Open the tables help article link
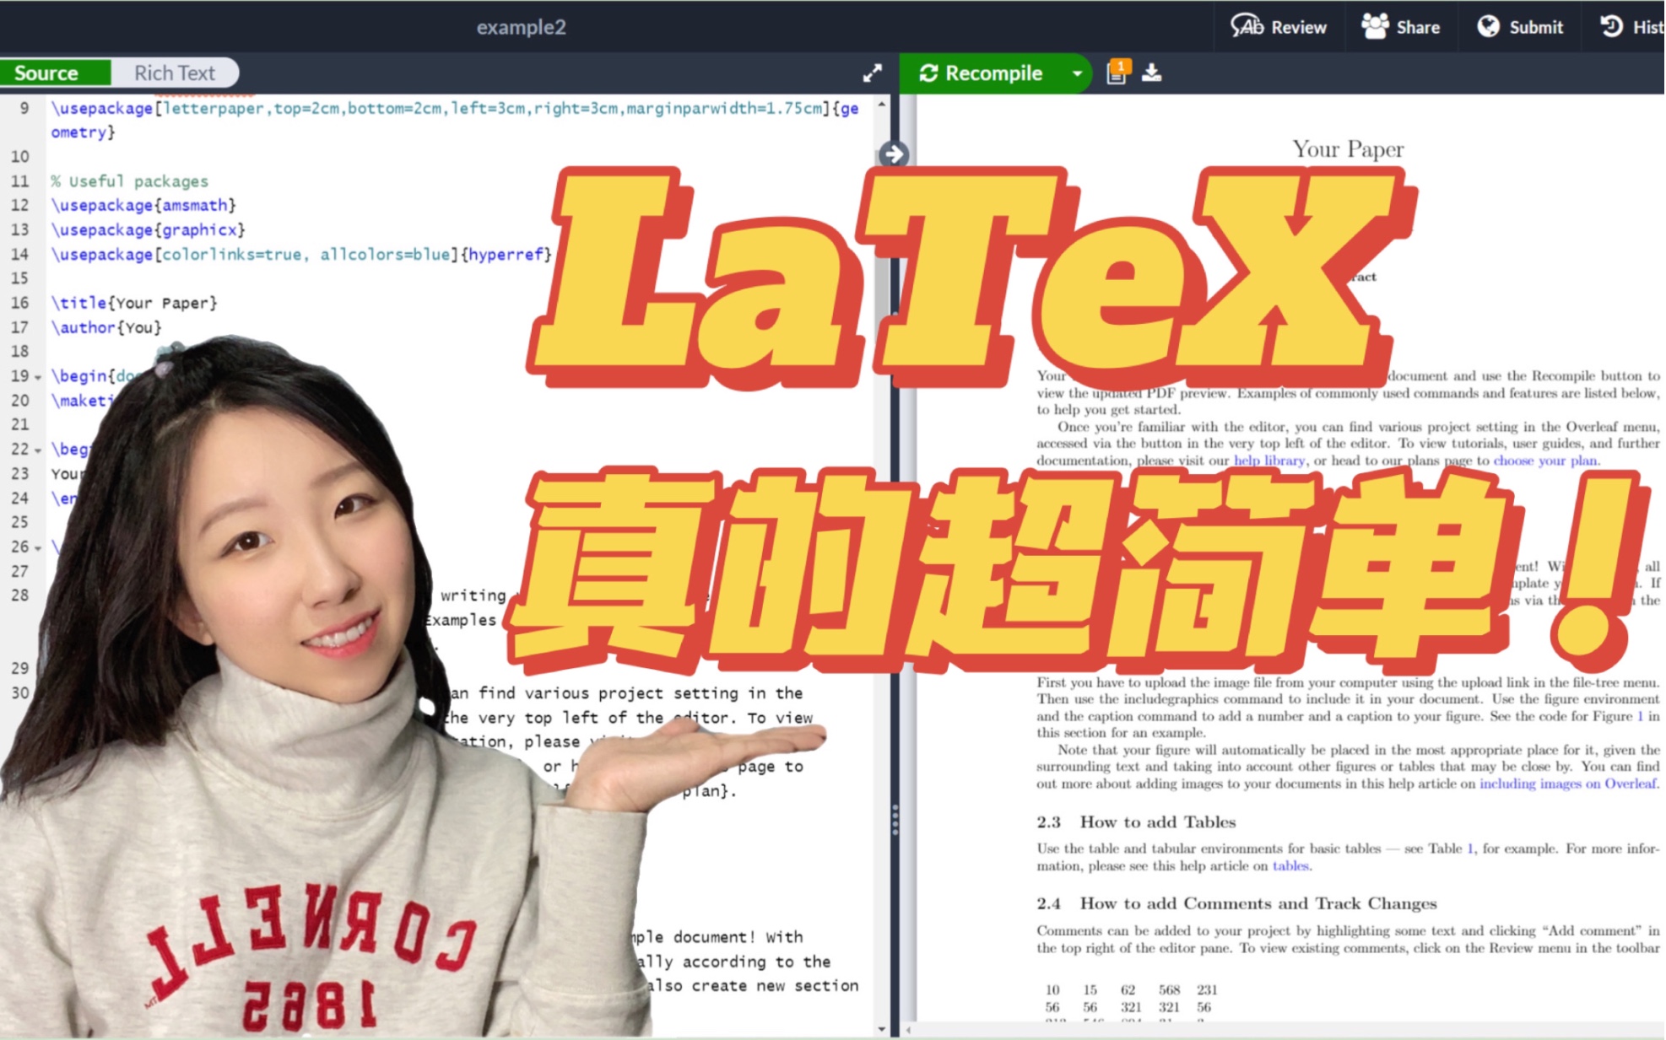The height and width of the screenshot is (1040, 1666). tap(1290, 865)
